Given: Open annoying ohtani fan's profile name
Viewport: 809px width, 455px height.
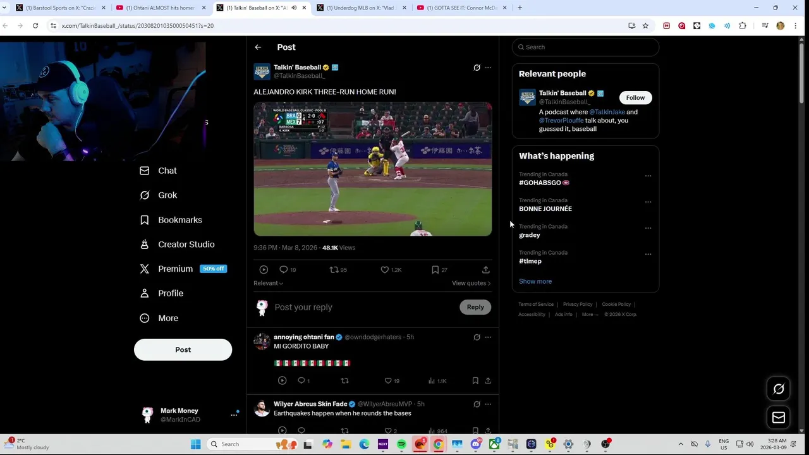Looking at the screenshot, I should (304, 337).
